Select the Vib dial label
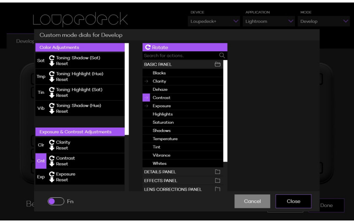354x223 pixels. 41,108
